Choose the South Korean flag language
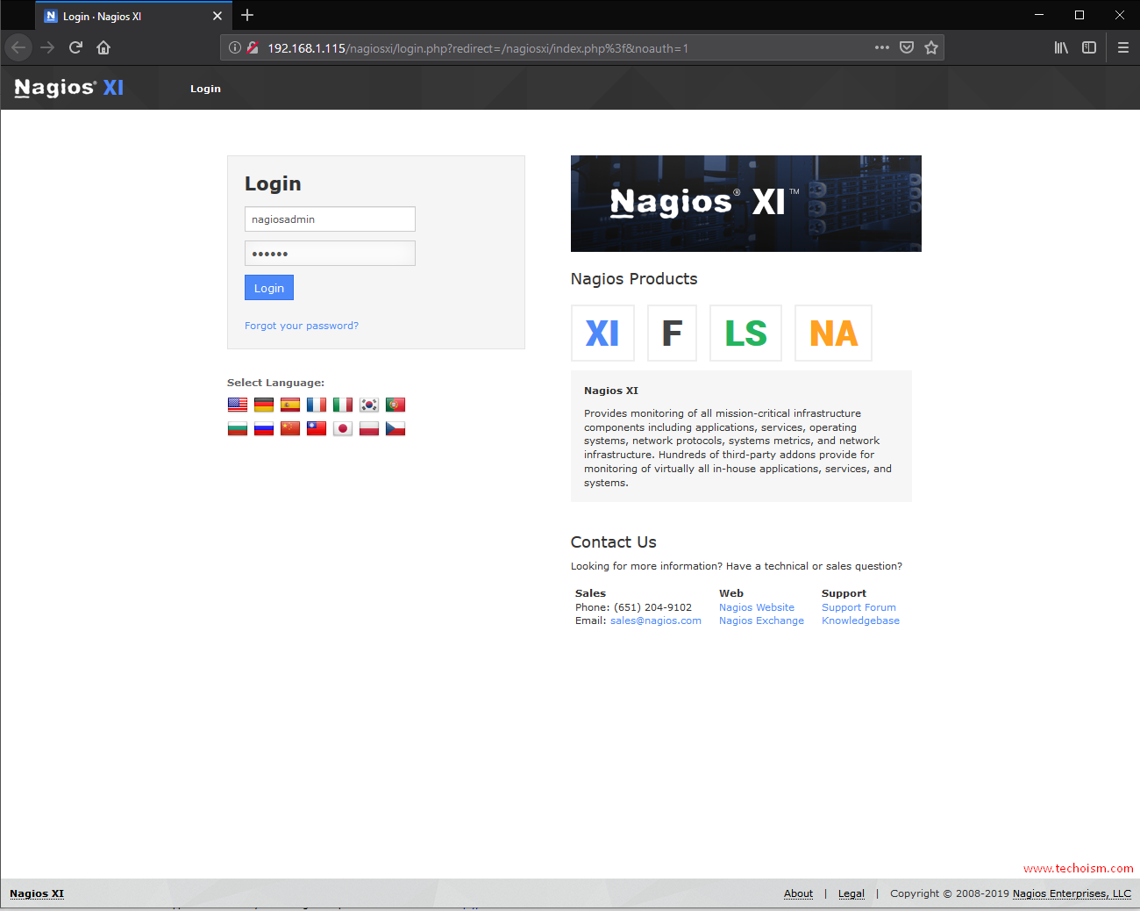The image size is (1140, 911). coord(369,405)
